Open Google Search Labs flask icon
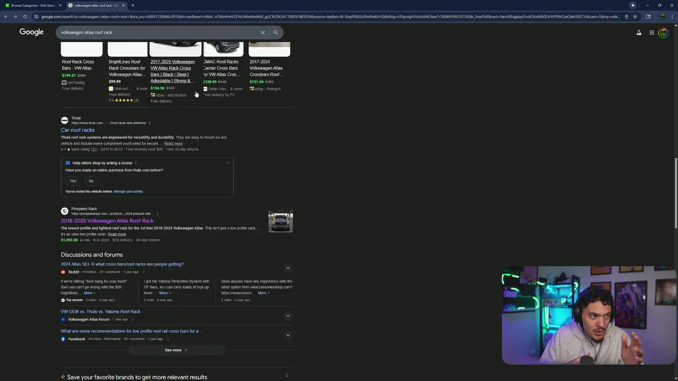The height and width of the screenshot is (381, 678). click(x=639, y=32)
